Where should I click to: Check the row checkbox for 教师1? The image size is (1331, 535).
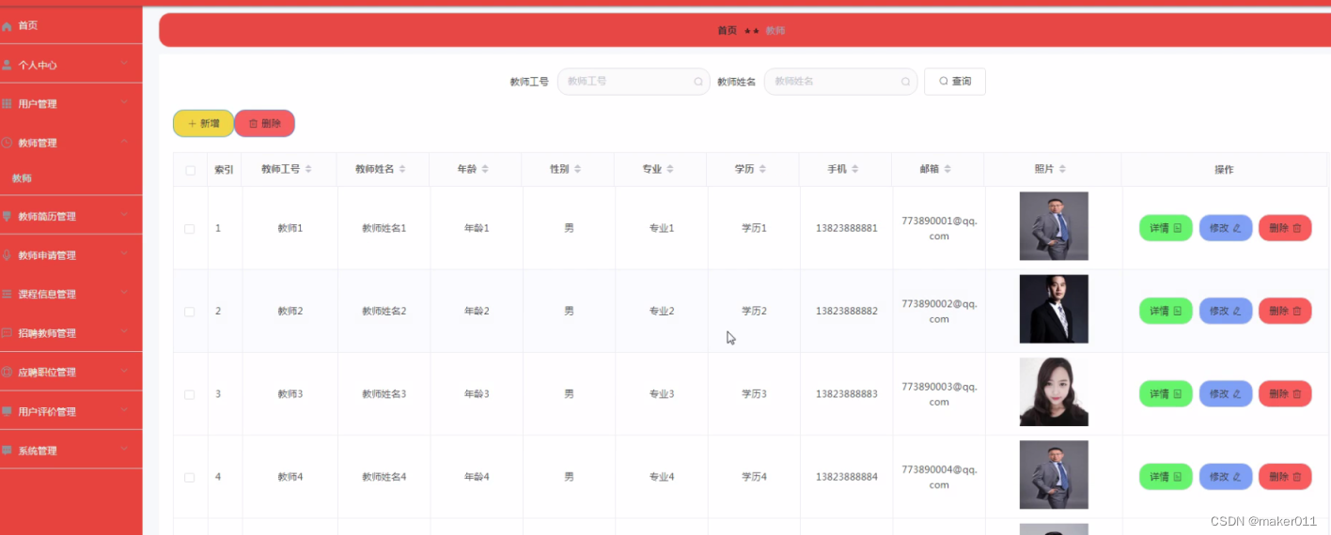[190, 229]
